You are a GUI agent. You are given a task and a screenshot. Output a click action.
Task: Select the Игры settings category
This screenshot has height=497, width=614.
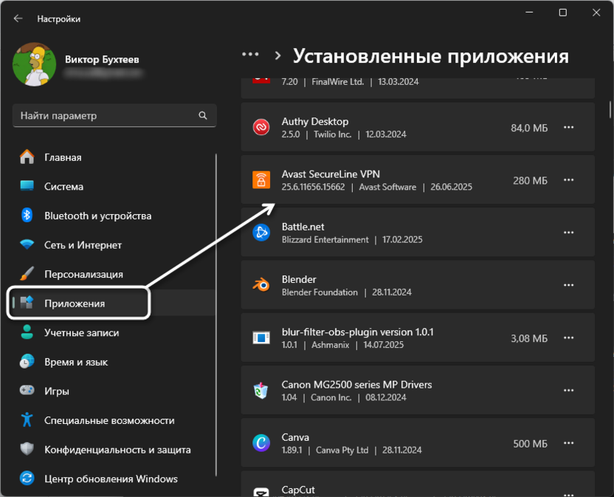click(74, 391)
